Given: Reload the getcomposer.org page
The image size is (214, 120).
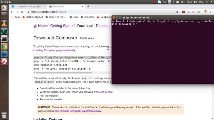Looking at the screenshot, I should pyautogui.click(x=22, y=12).
